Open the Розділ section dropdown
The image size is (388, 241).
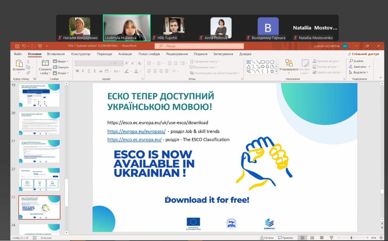point(60,73)
